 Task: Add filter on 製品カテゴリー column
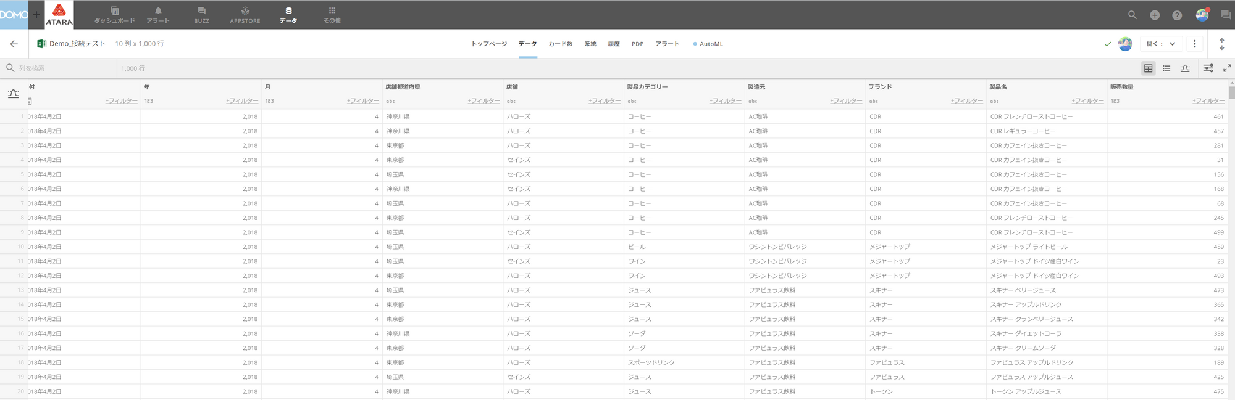726,100
